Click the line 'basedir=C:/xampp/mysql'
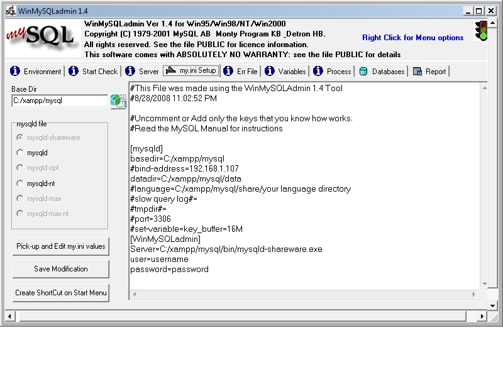Viewport: 503px width, 377px height. [177, 159]
